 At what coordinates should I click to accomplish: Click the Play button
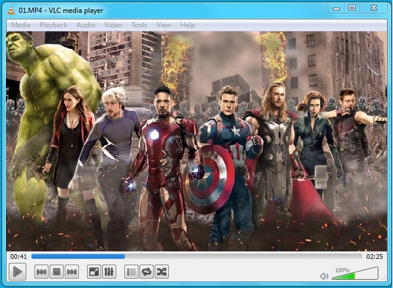pyautogui.click(x=17, y=272)
